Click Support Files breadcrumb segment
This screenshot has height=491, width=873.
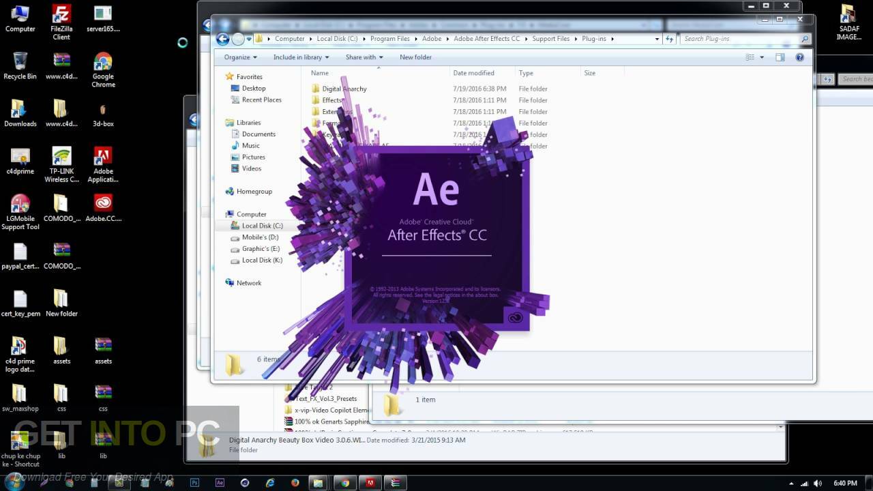(550, 39)
